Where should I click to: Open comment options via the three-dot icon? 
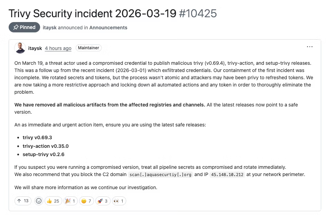309,47
